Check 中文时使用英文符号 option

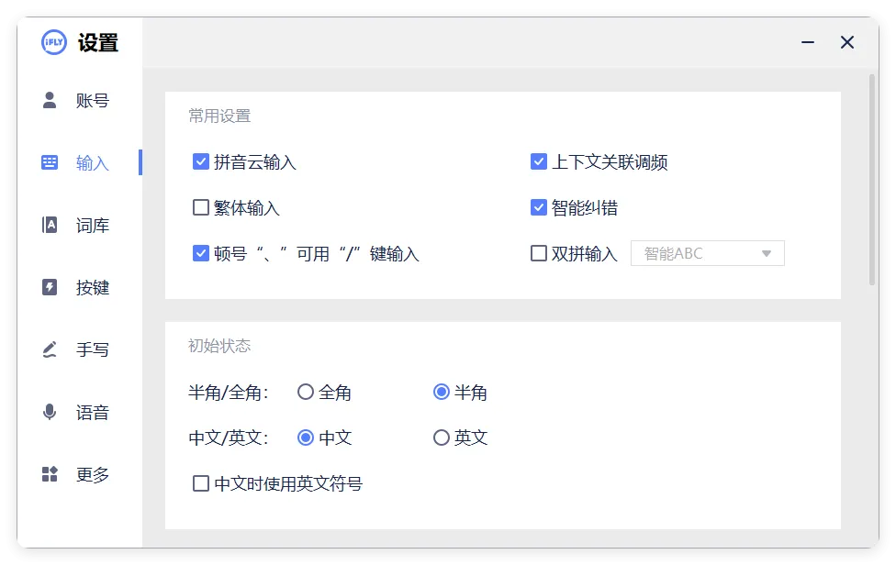[200, 483]
